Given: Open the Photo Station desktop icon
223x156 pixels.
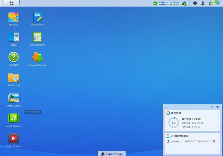Looking at the screenshot, I should [13, 98].
